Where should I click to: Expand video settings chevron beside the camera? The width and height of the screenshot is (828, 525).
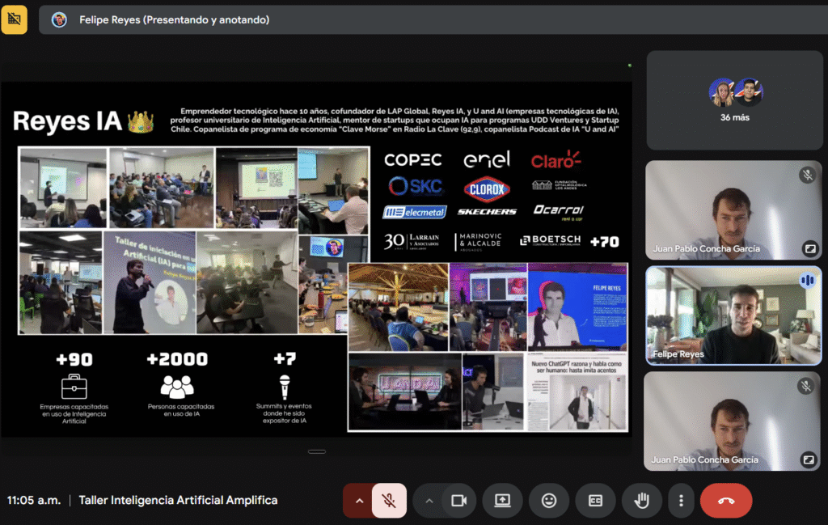tap(429, 501)
